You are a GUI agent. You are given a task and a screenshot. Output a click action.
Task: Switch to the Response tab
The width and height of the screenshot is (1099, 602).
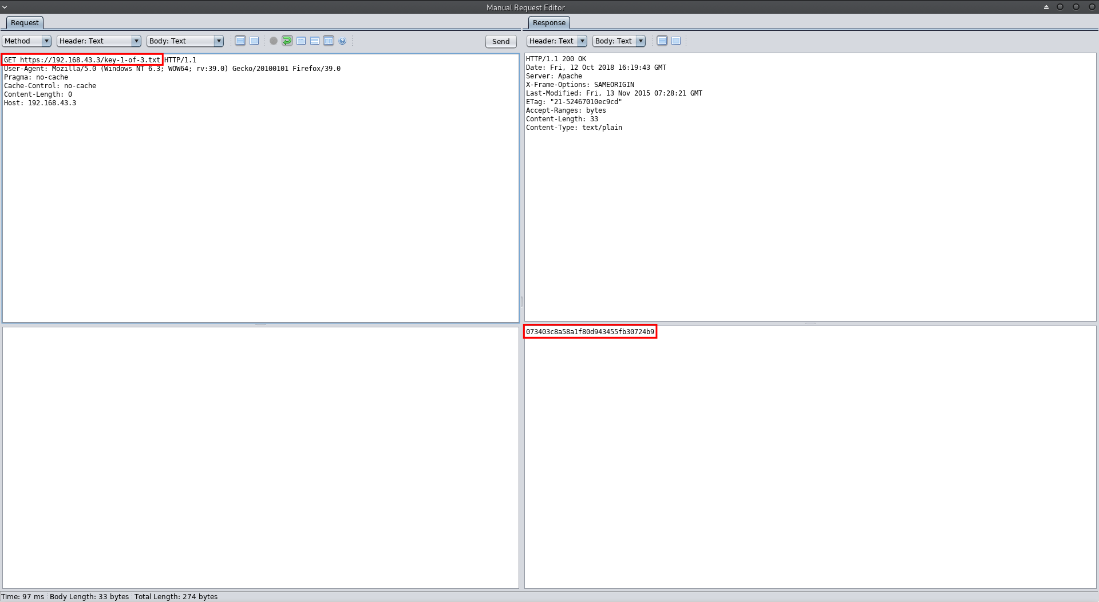549,22
